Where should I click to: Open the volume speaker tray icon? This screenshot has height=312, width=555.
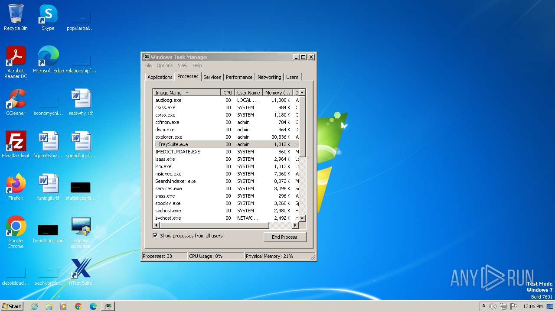pyautogui.click(x=493, y=306)
